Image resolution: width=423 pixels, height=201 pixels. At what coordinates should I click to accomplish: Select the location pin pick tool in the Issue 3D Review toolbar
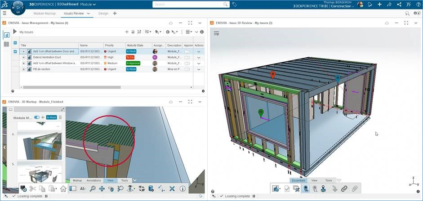[x=306, y=188]
